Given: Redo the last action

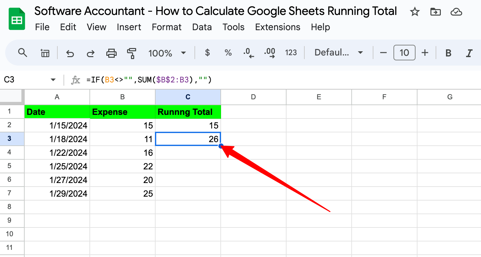Looking at the screenshot, I should pos(91,53).
